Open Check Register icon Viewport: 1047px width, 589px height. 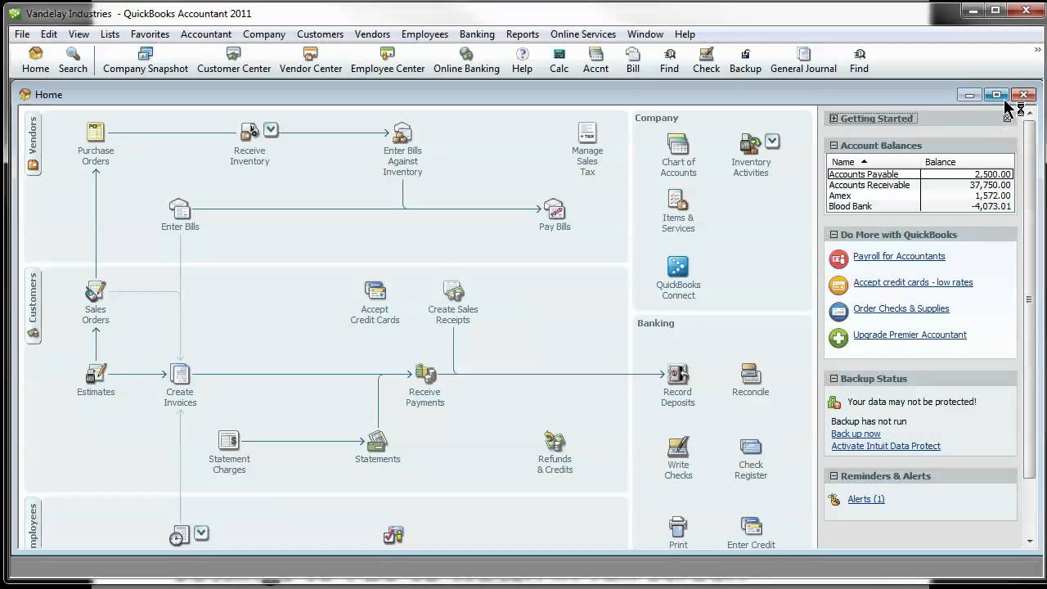[x=751, y=447]
